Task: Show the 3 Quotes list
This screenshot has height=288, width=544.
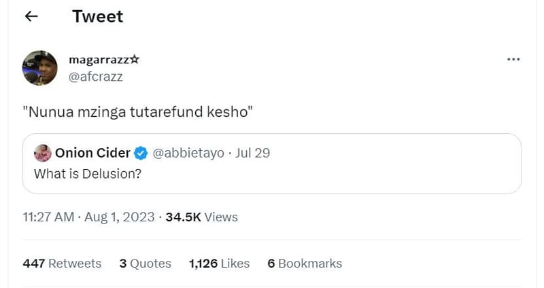Action: (x=145, y=263)
